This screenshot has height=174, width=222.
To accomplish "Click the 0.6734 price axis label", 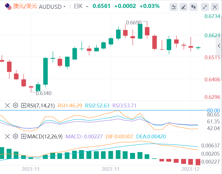I will pos(212,16).
